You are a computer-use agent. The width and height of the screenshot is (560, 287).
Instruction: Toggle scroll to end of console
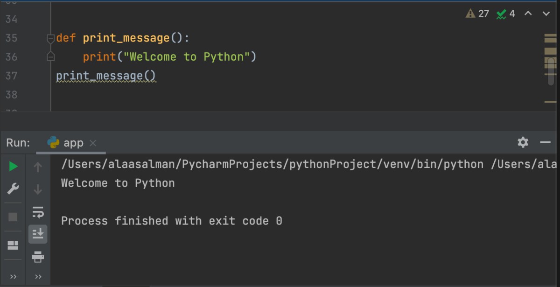pyautogui.click(x=38, y=234)
